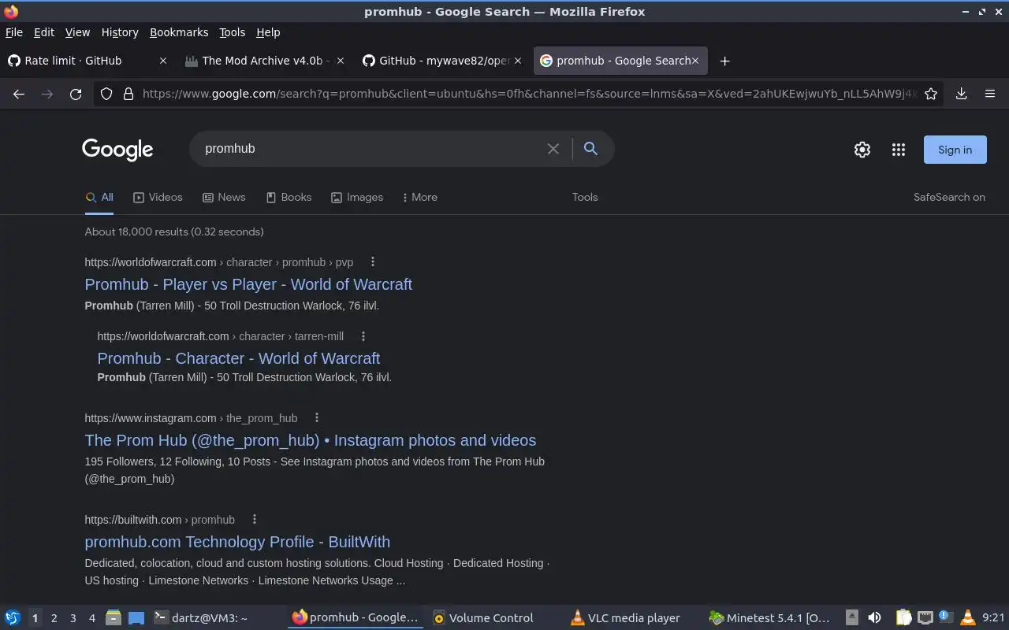The image size is (1009, 630).
Task: Open clipboard manager tray icon
Action: pos(903,618)
